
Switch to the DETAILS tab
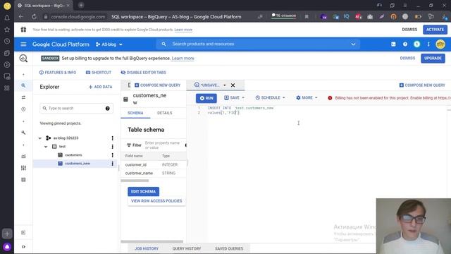coord(164,113)
